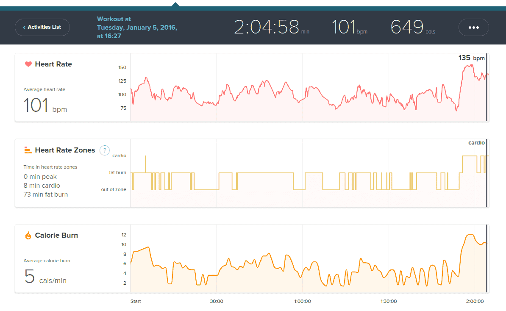506x311 pixels.
Task: Open the Heart Rate Zones help question mark
Action: pos(104,150)
